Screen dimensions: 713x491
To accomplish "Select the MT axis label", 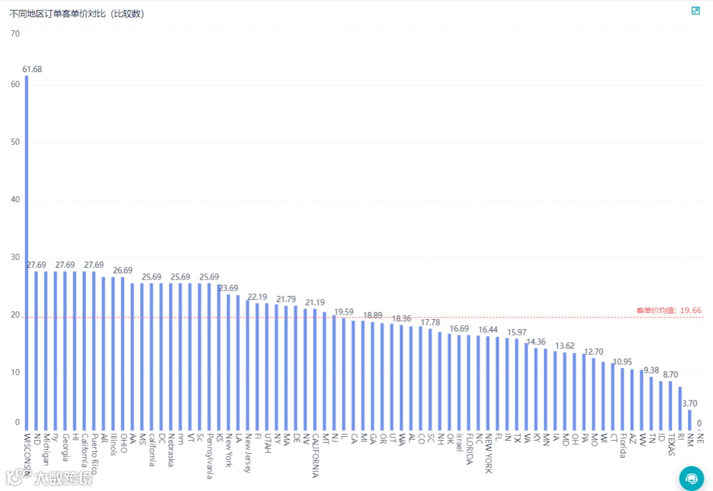I will pyautogui.click(x=325, y=439).
